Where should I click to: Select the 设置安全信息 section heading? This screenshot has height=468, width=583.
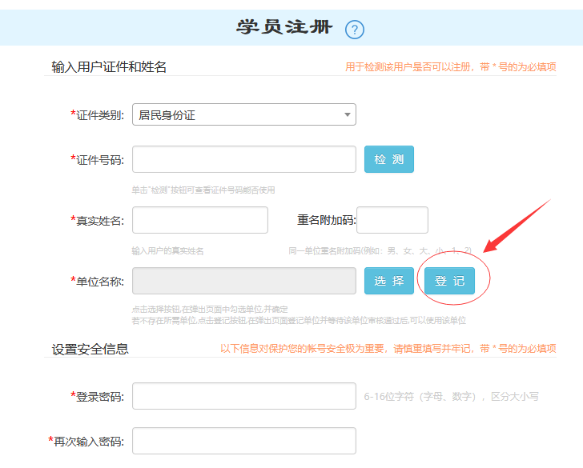[90, 349]
